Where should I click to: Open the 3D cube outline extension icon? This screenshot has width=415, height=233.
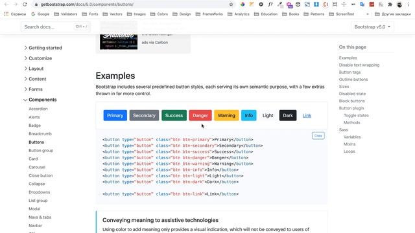coord(298,5)
